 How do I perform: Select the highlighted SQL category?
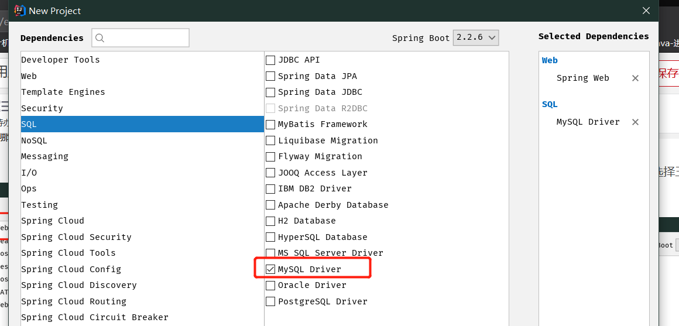142,124
